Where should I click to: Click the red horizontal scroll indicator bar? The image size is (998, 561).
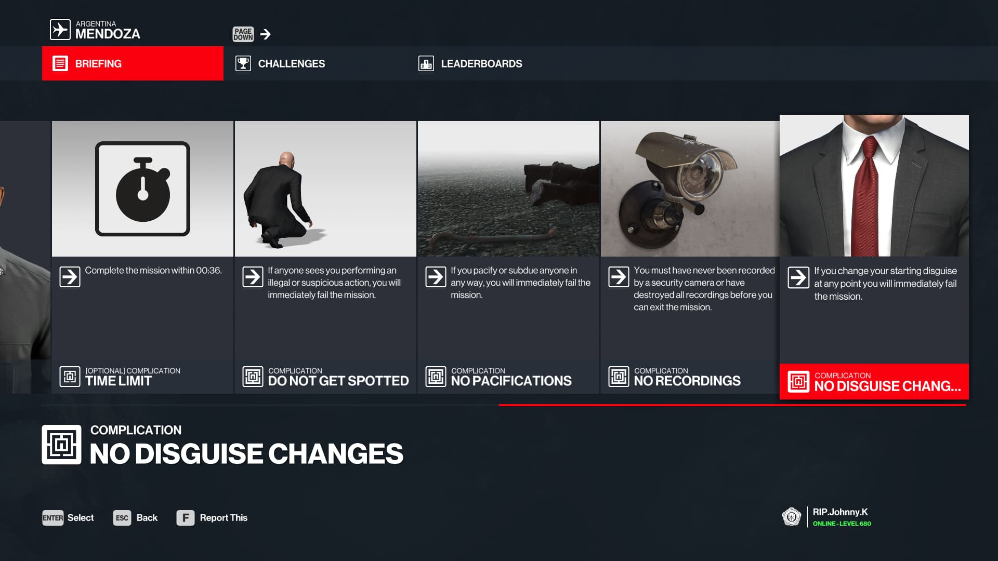[x=732, y=405]
